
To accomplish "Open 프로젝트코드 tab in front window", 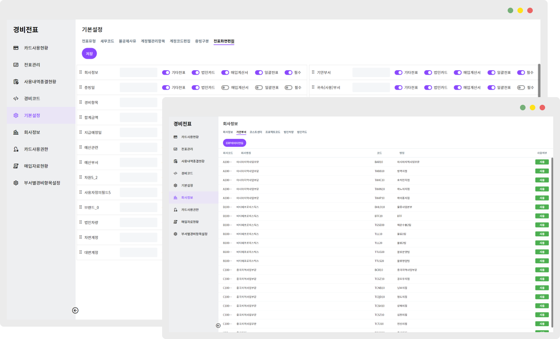I will [x=273, y=132].
